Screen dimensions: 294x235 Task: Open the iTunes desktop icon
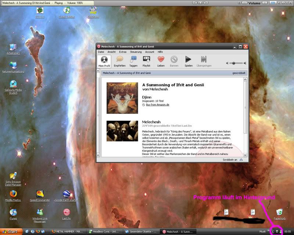(13, 214)
